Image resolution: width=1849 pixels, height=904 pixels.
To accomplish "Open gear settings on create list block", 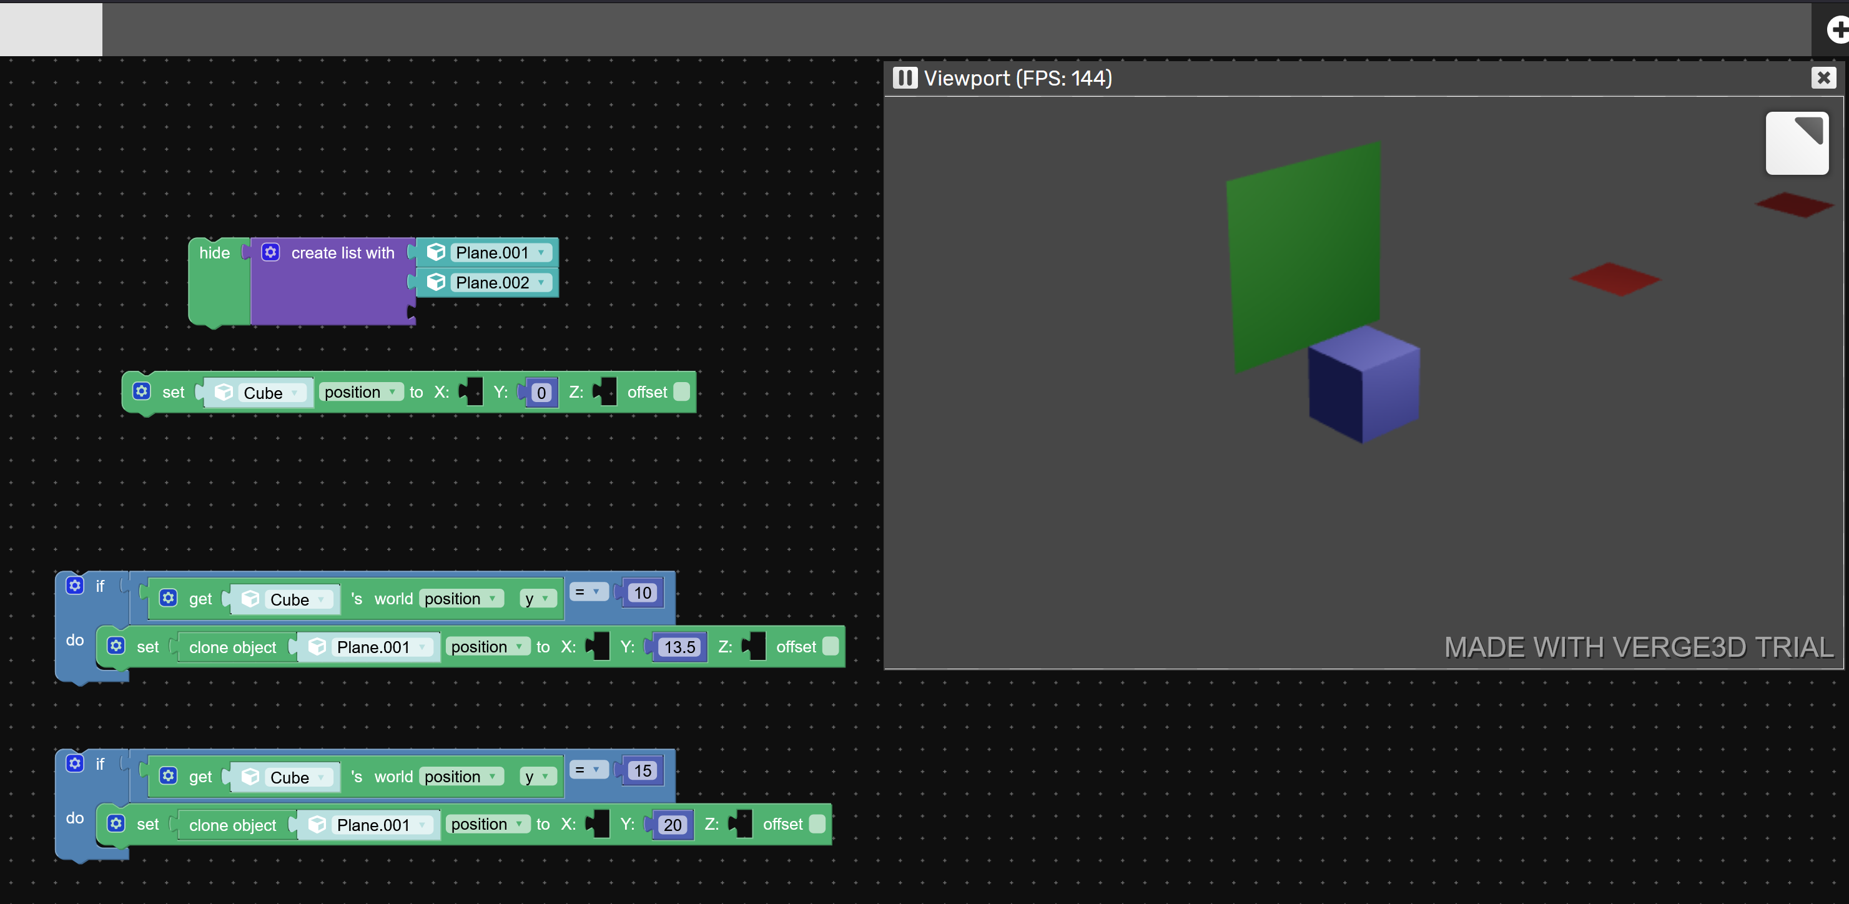I will [x=270, y=252].
